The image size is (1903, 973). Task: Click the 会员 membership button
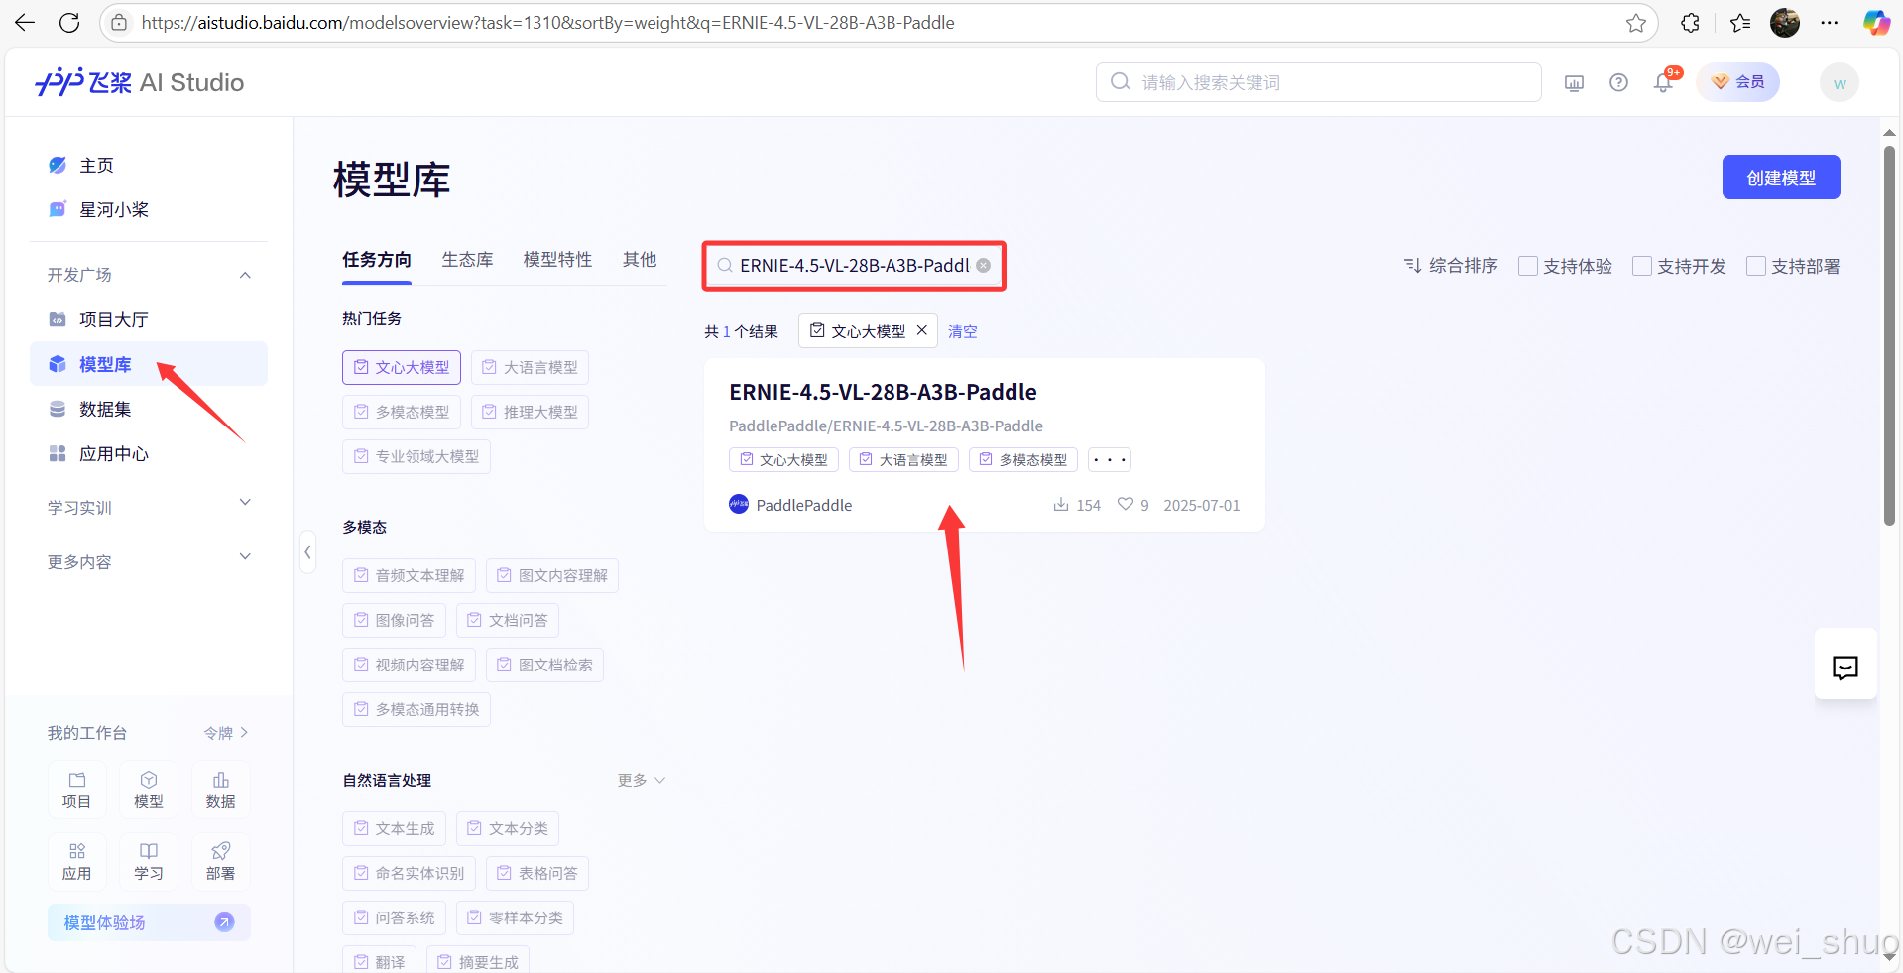coord(1738,82)
